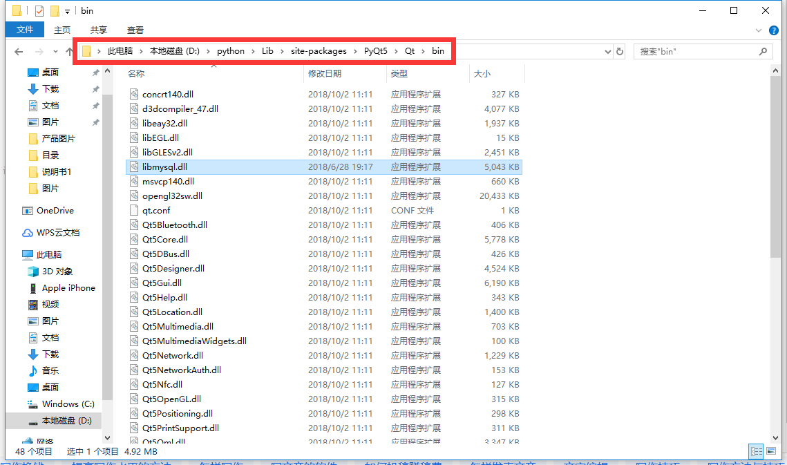Viewport: 787px width, 465px height.
Task: Click the python breadcrumb in address bar
Action: tap(230, 51)
